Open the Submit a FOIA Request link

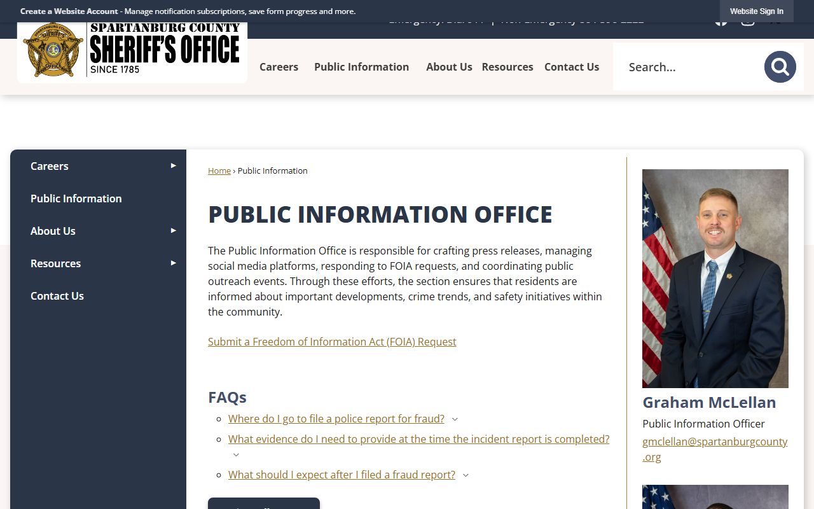332,342
